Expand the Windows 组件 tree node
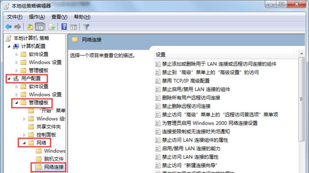The image size is (309, 173). coord(24,119)
